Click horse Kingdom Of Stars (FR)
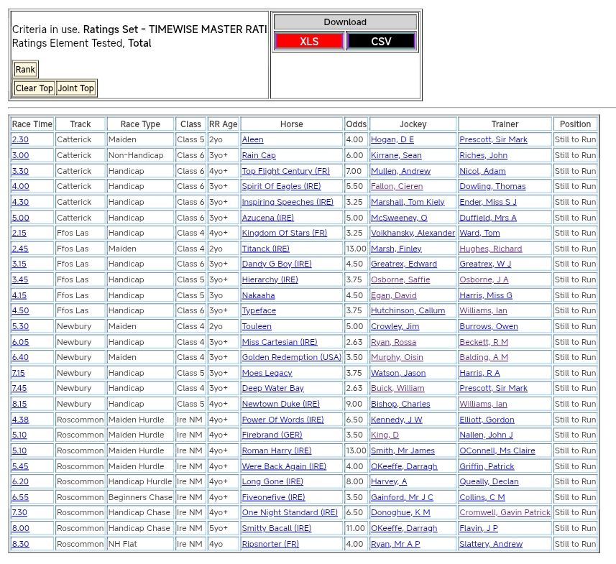The width and height of the screenshot is (616, 564). coord(284,234)
